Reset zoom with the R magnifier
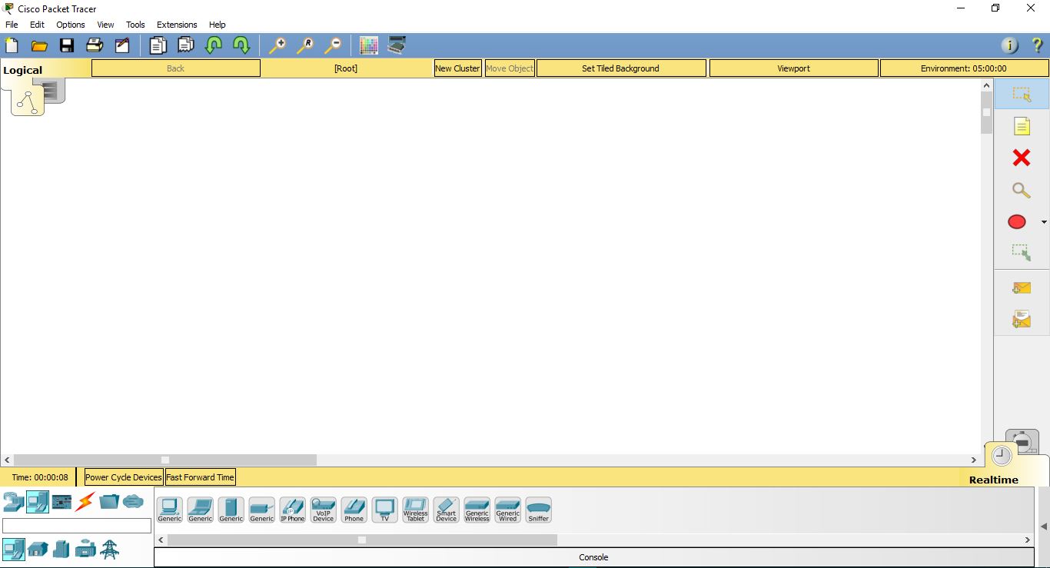 (304, 45)
